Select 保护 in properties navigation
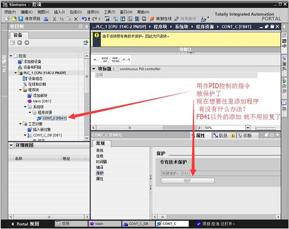Viewport: 289px width, 229px height. point(100,173)
